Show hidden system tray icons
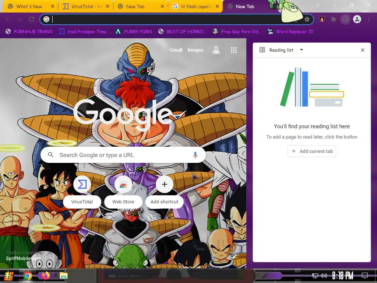 point(306,276)
